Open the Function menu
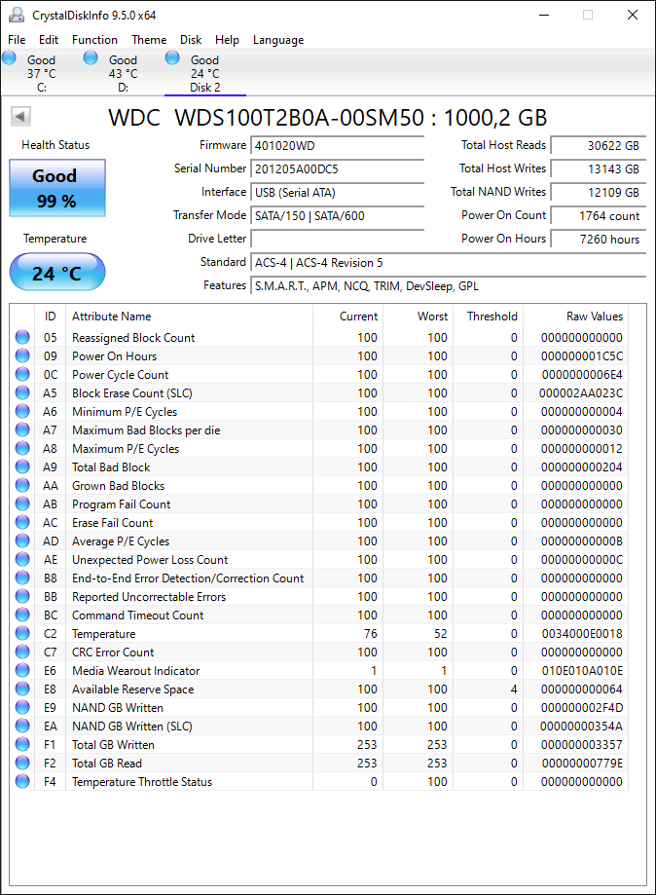 (94, 40)
